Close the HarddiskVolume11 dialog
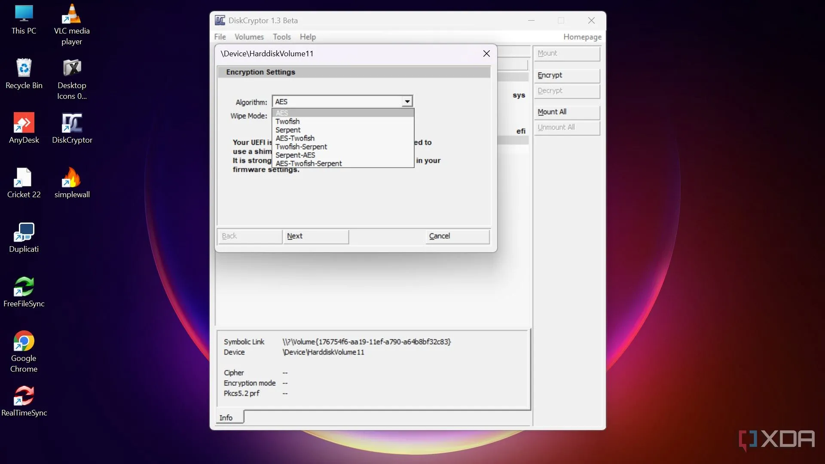Viewport: 825px width, 464px height. pos(486,54)
